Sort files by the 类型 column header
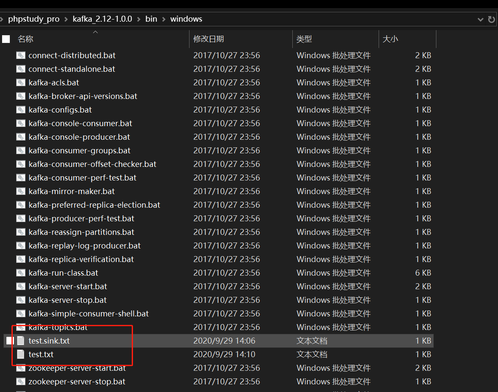The height and width of the screenshot is (392, 498). [304, 39]
